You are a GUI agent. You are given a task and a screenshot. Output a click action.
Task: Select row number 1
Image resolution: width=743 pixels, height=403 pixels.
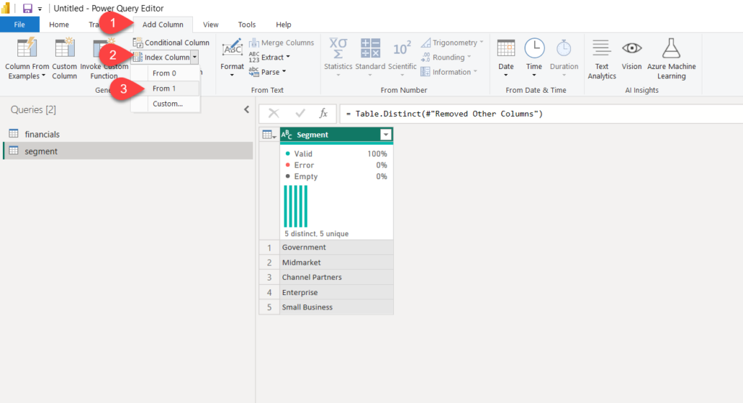click(x=269, y=248)
